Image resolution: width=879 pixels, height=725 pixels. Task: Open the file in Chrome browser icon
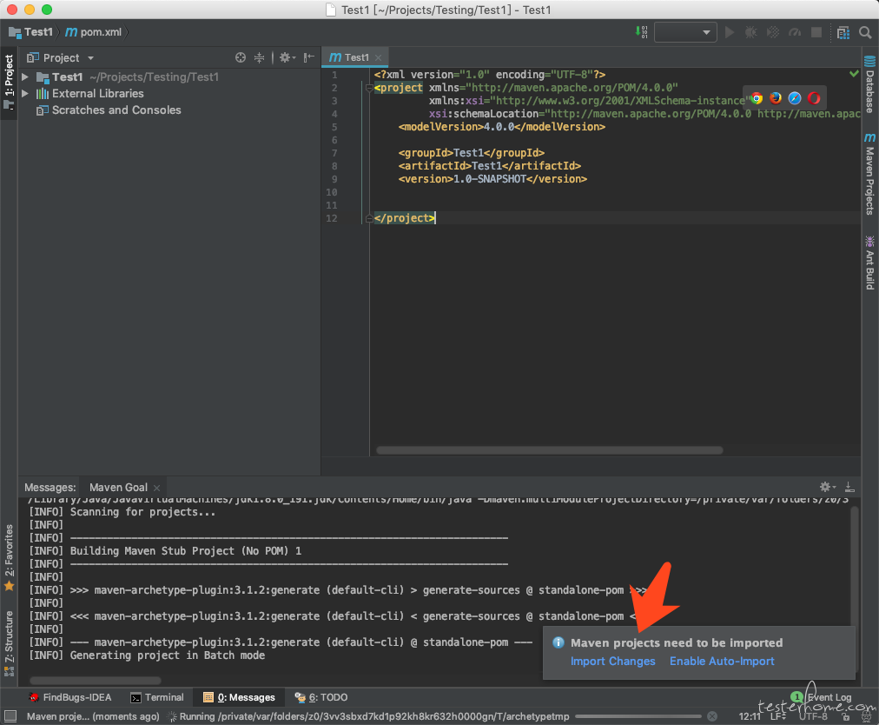pyautogui.click(x=757, y=99)
